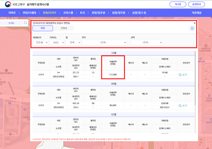
Task: Click the 문지동 search input field
Action: click(11, 23)
